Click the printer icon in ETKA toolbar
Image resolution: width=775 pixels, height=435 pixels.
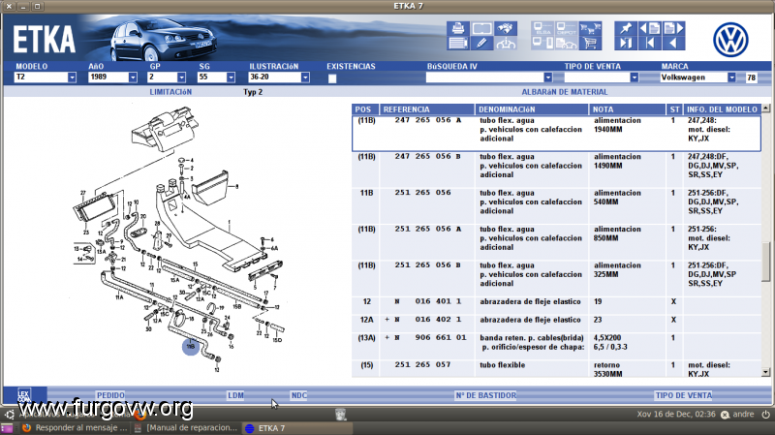pyautogui.click(x=458, y=28)
